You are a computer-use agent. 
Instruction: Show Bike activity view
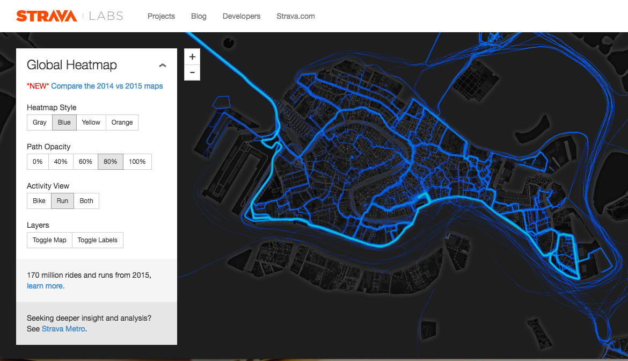[x=39, y=201]
